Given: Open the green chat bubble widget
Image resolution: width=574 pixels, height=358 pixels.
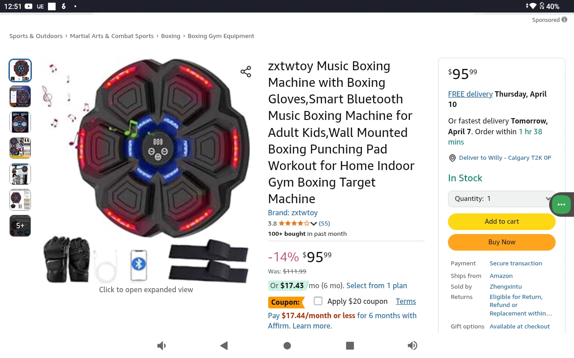Looking at the screenshot, I should tap(561, 205).
